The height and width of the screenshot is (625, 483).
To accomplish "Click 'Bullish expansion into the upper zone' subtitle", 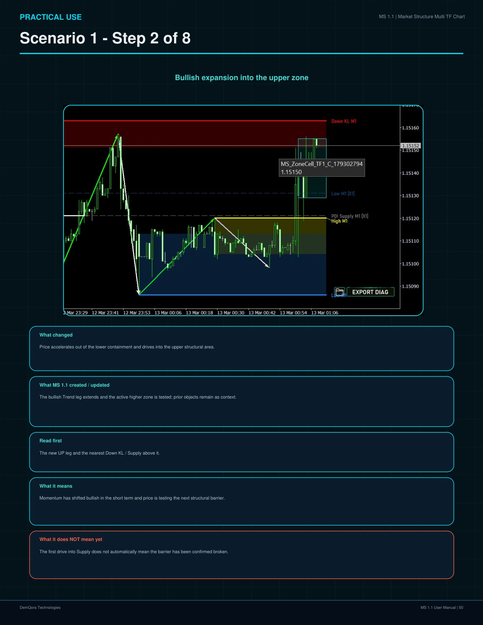I will click(x=241, y=78).
